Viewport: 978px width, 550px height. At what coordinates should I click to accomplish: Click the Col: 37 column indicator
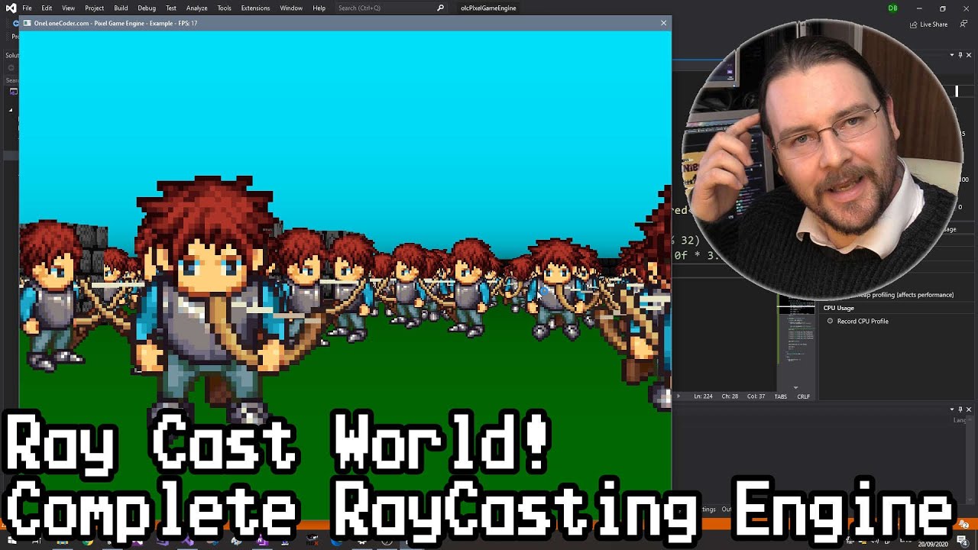756,396
